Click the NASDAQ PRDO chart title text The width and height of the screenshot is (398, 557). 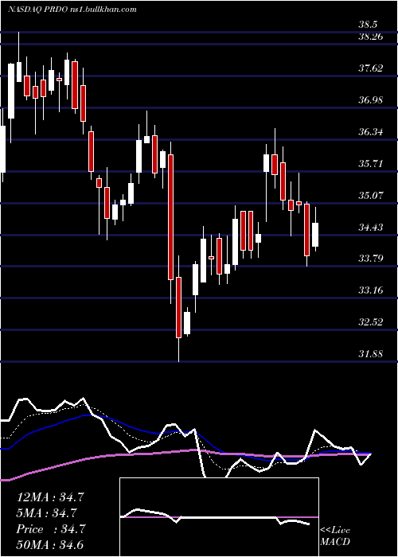coord(72,10)
